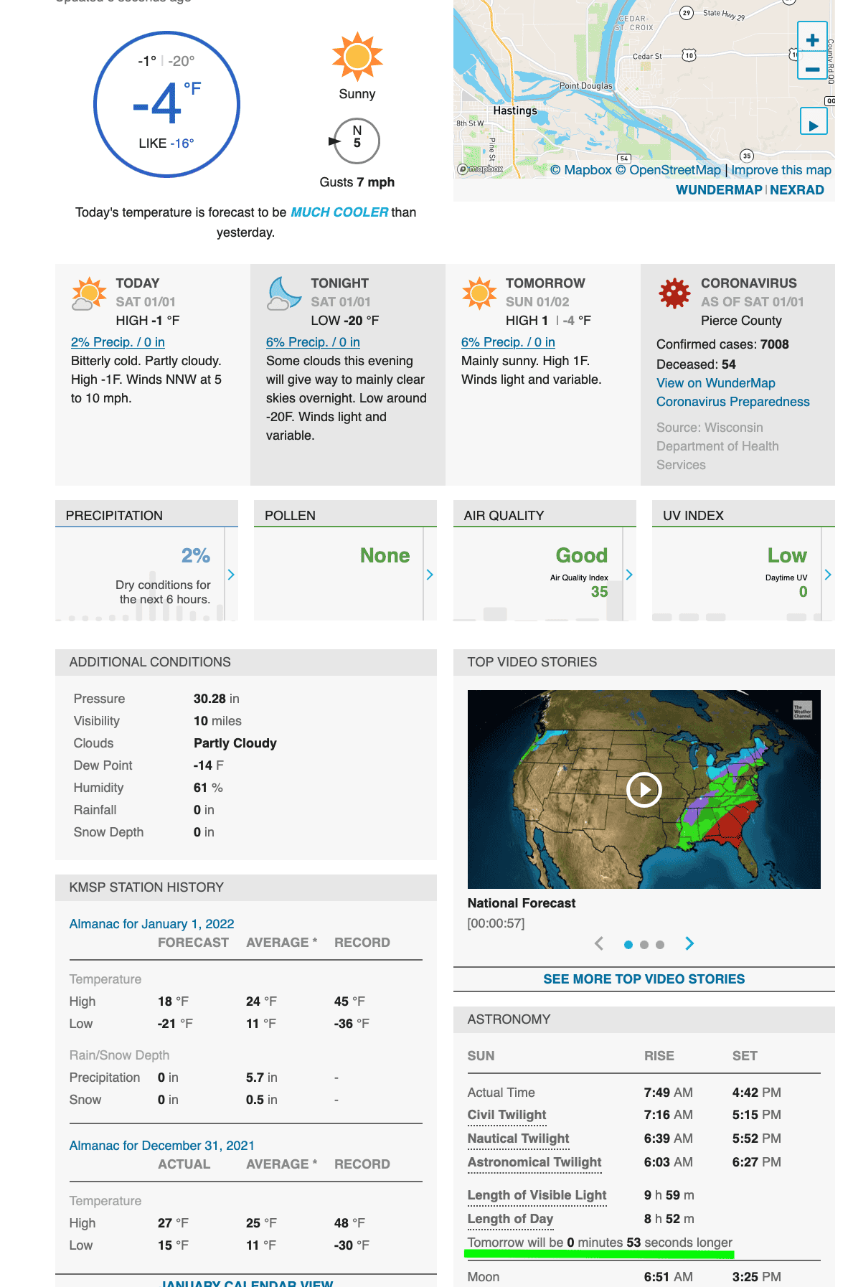Click Length of Visible Light term
Viewport: 848px width, 1287px height.
click(537, 1195)
